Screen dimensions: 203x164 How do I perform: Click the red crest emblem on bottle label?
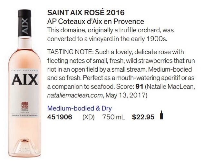point(25,105)
